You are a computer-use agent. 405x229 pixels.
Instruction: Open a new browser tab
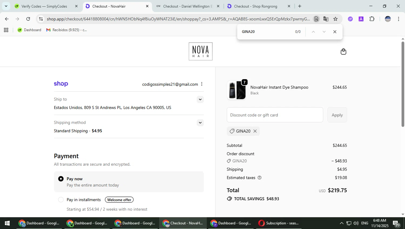click(300, 6)
